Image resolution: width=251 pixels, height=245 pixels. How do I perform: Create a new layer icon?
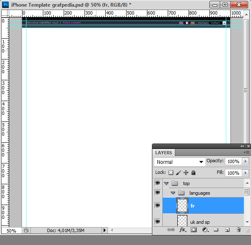pyautogui.click(x=227, y=230)
